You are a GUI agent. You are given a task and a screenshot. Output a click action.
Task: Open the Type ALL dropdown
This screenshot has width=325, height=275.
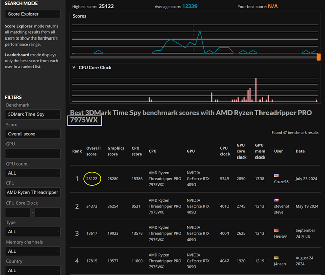pos(32,232)
